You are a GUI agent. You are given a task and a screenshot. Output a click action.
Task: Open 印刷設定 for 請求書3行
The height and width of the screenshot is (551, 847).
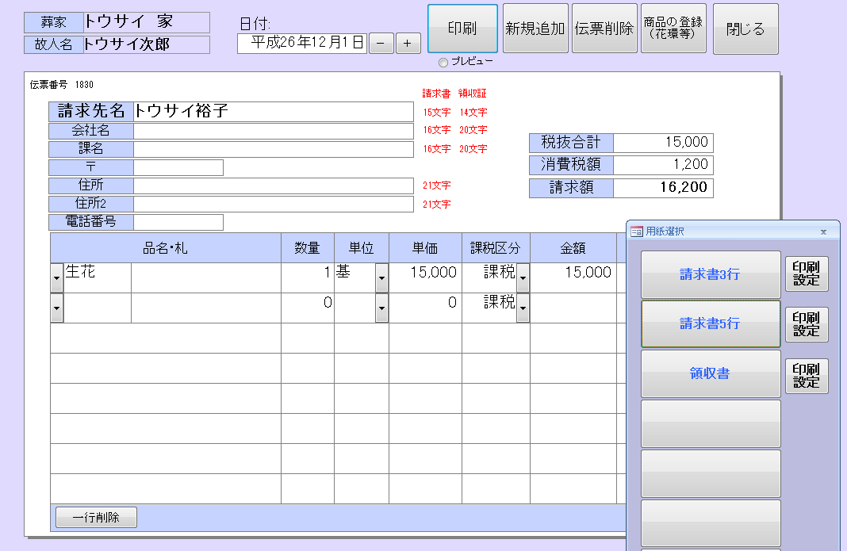click(x=807, y=274)
